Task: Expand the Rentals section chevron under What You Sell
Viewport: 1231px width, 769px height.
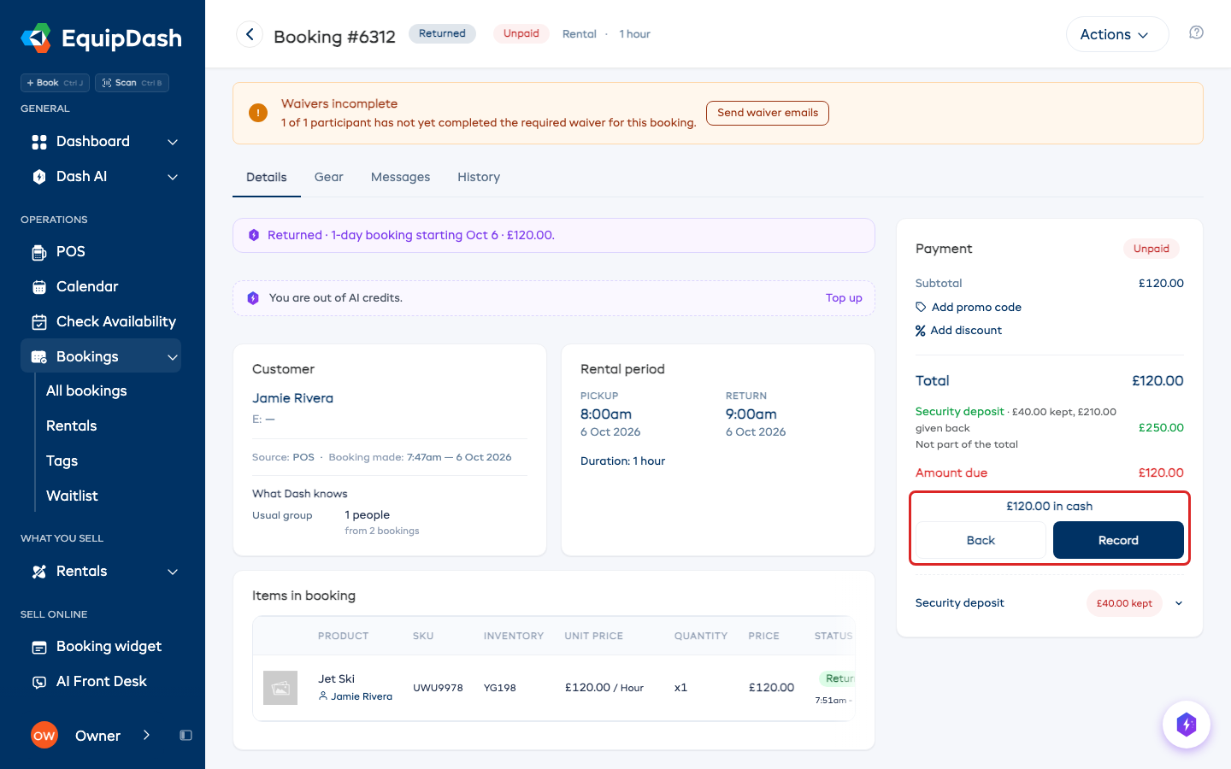Action: click(x=173, y=572)
